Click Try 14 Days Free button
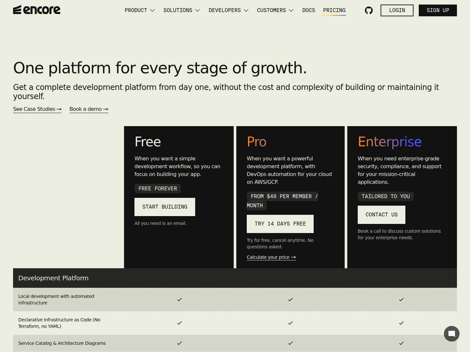Viewport: 470px width, 352px height. (x=280, y=224)
